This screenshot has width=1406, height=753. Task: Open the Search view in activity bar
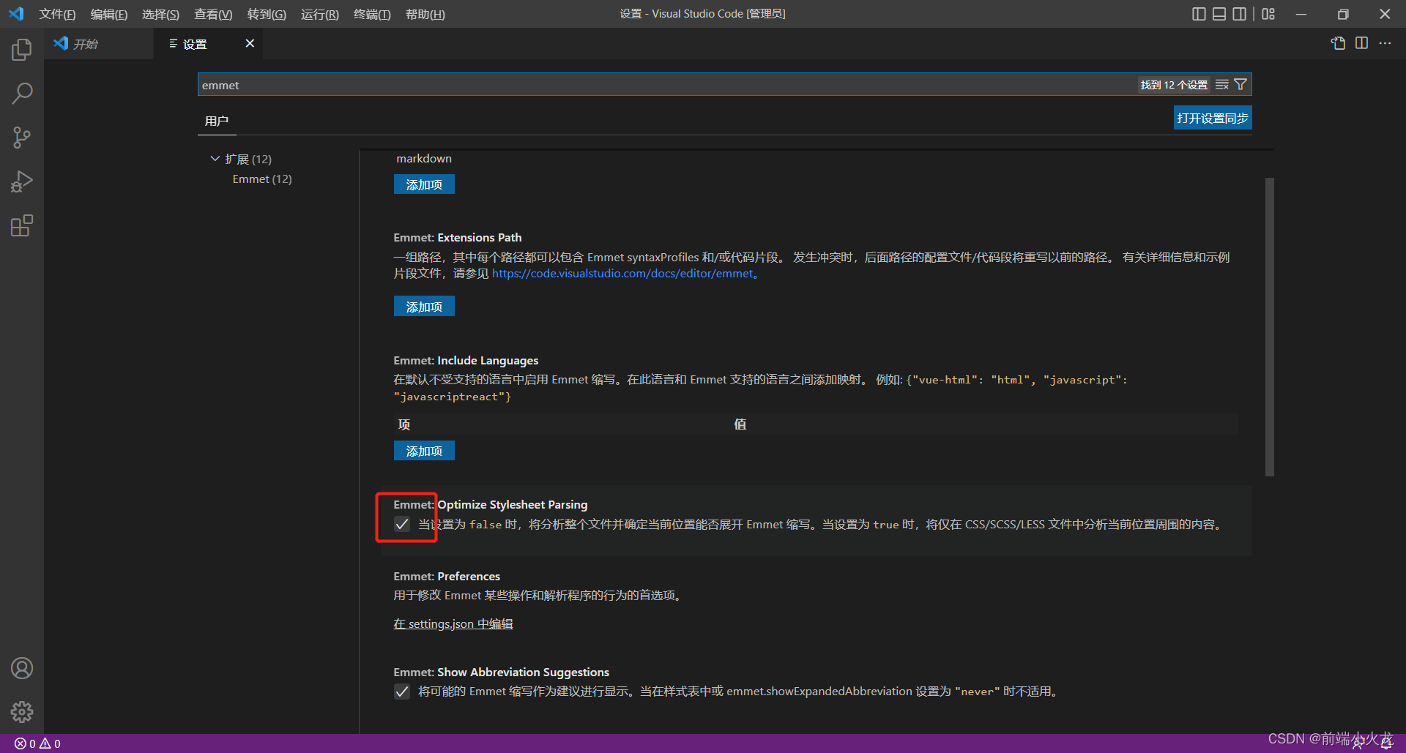[22, 94]
